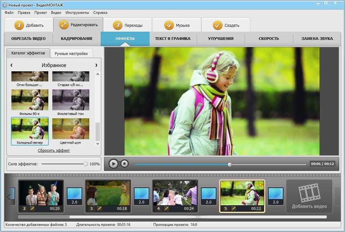Apply the Цветной шум effect thumbnail

click(x=71, y=128)
